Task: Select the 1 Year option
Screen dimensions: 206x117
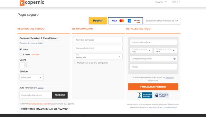Action: click(x=21, y=49)
